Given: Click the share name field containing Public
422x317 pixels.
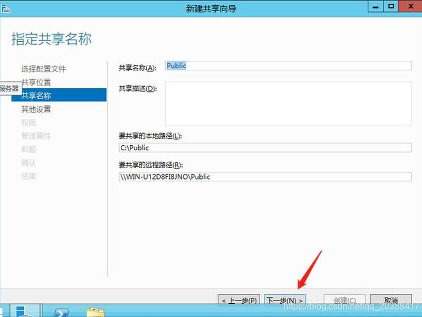Looking at the screenshot, I should click(x=288, y=66).
